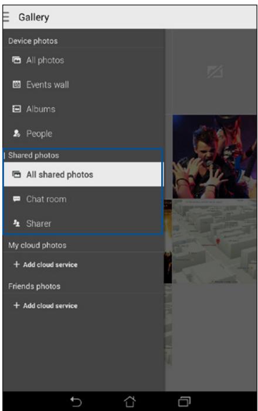Click the Device photos header
The image size is (258, 411).
pyautogui.click(x=33, y=41)
